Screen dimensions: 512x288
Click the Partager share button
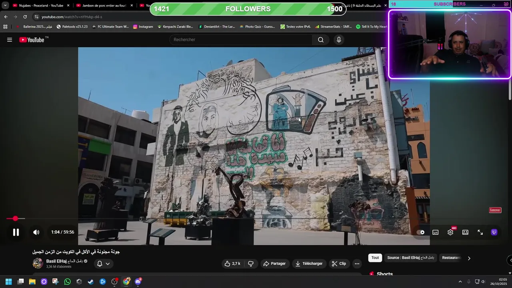click(x=274, y=264)
